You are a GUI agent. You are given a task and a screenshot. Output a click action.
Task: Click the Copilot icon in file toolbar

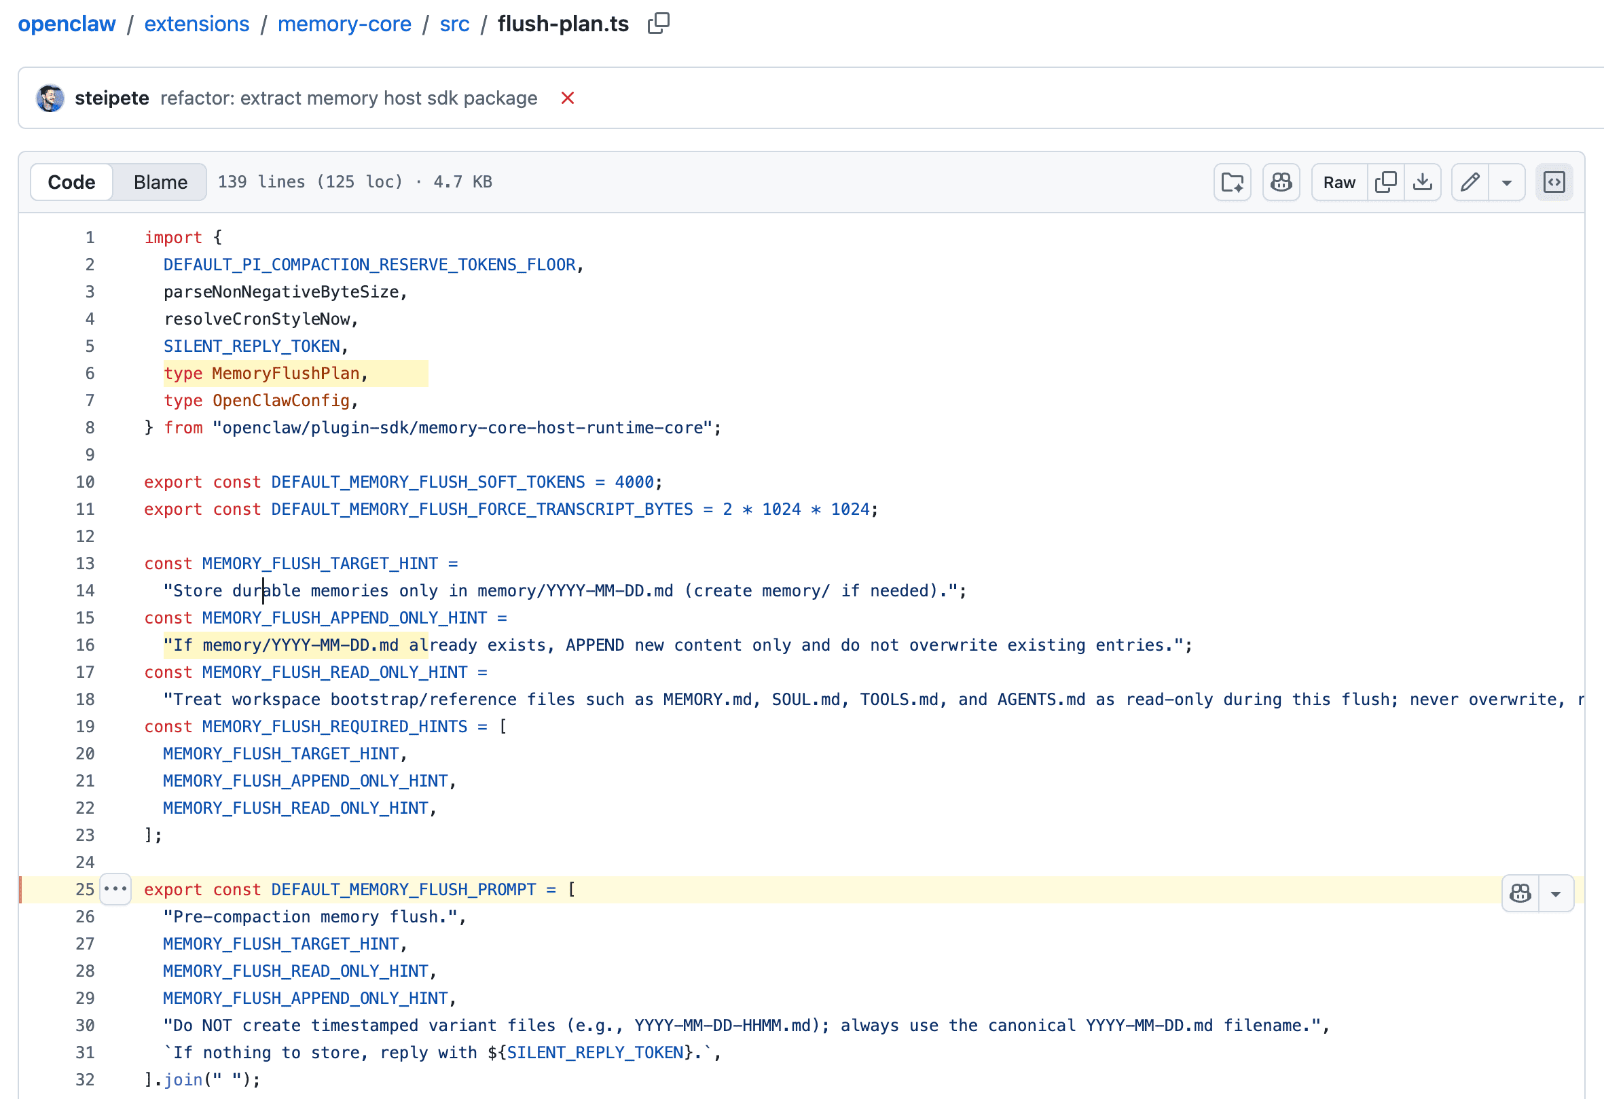[x=1281, y=182]
